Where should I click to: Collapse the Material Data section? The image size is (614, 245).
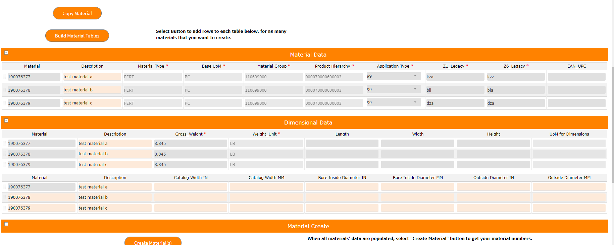coord(6,53)
